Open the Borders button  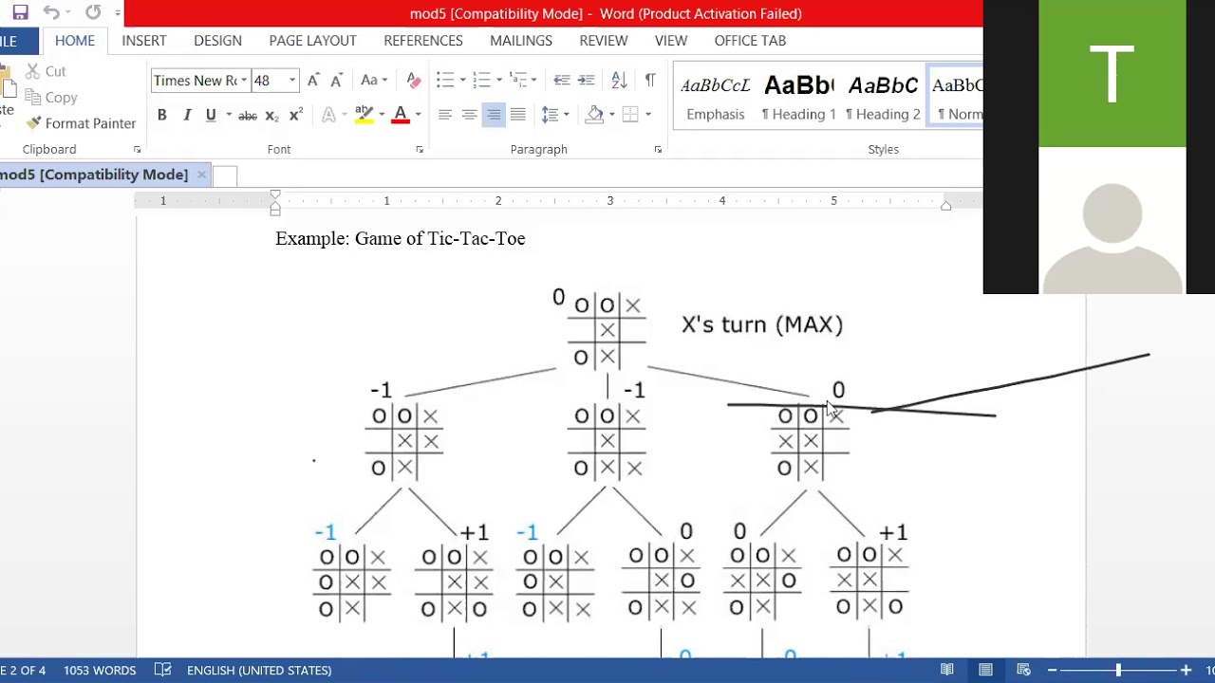pyautogui.click(x=630, y=115)
